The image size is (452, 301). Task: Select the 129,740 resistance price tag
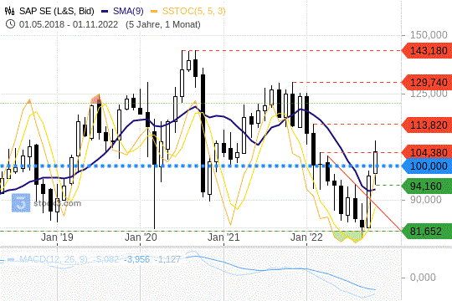(427, 83)
